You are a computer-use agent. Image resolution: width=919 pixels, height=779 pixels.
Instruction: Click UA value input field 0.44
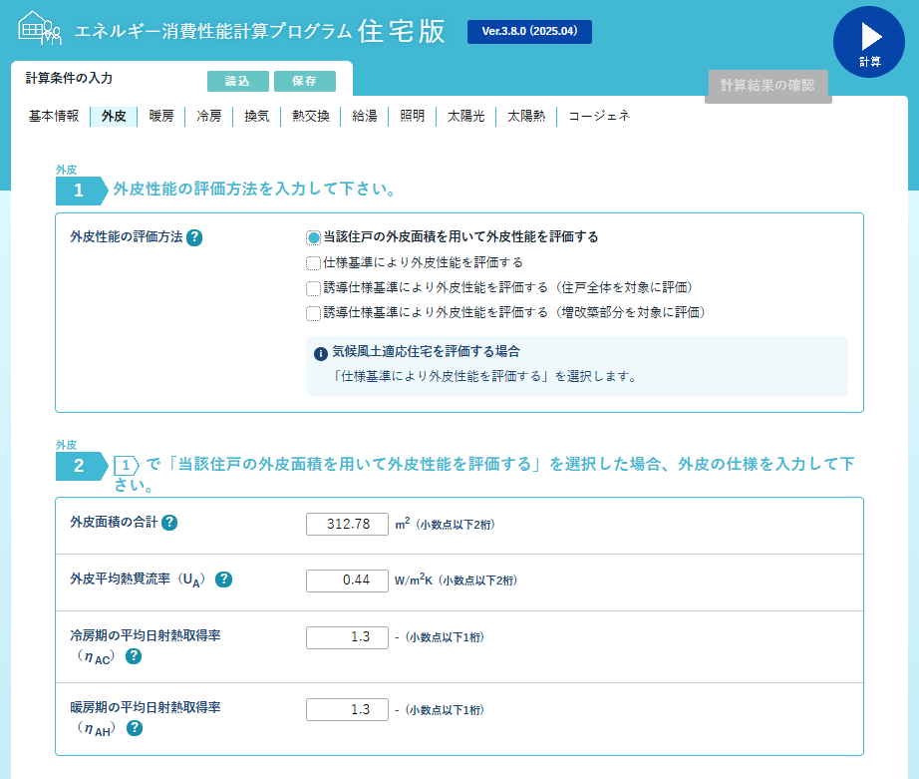point(347,581)
